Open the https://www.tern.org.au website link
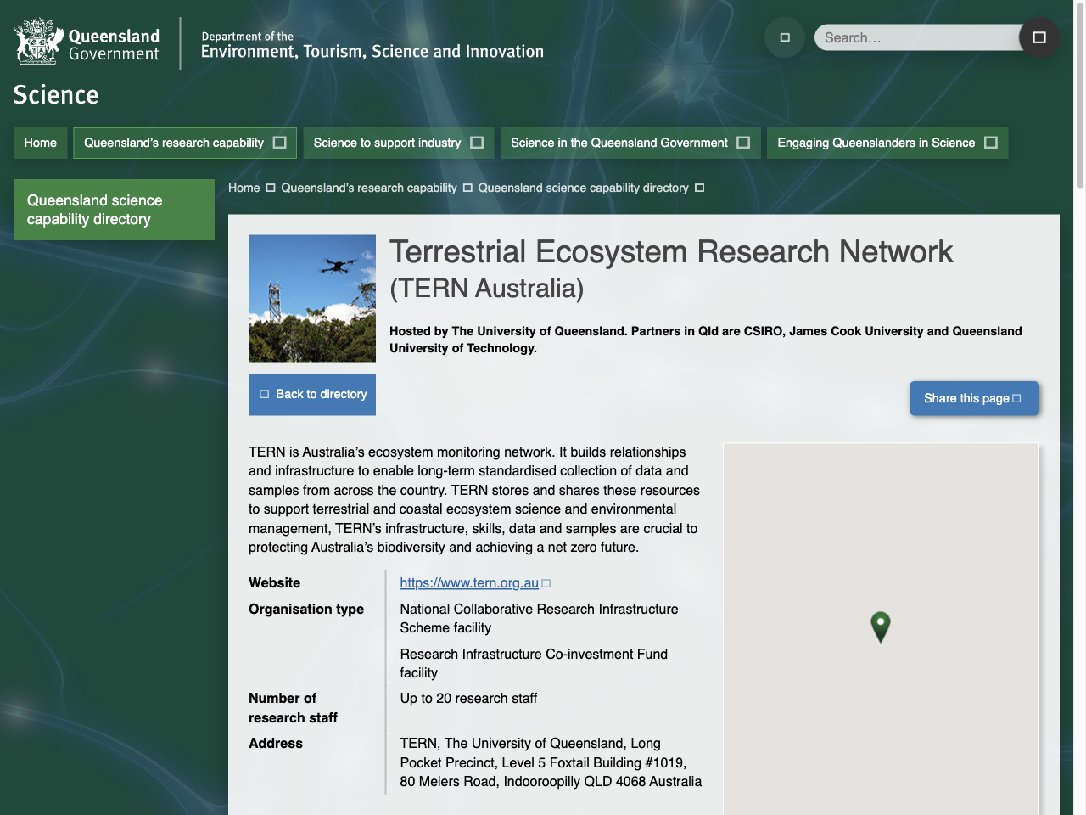 point(469,583)
